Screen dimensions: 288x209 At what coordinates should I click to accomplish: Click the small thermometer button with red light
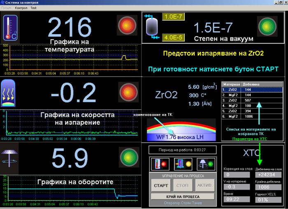point(160,164)
